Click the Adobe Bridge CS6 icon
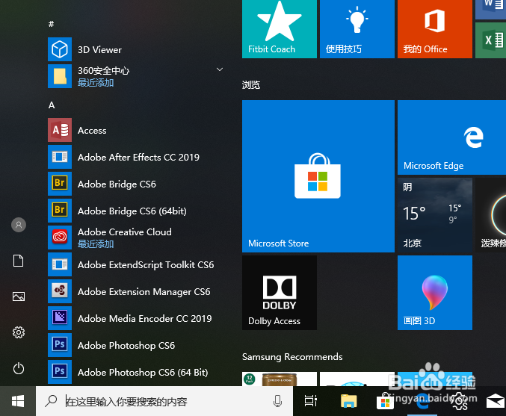 click(60, 184)
